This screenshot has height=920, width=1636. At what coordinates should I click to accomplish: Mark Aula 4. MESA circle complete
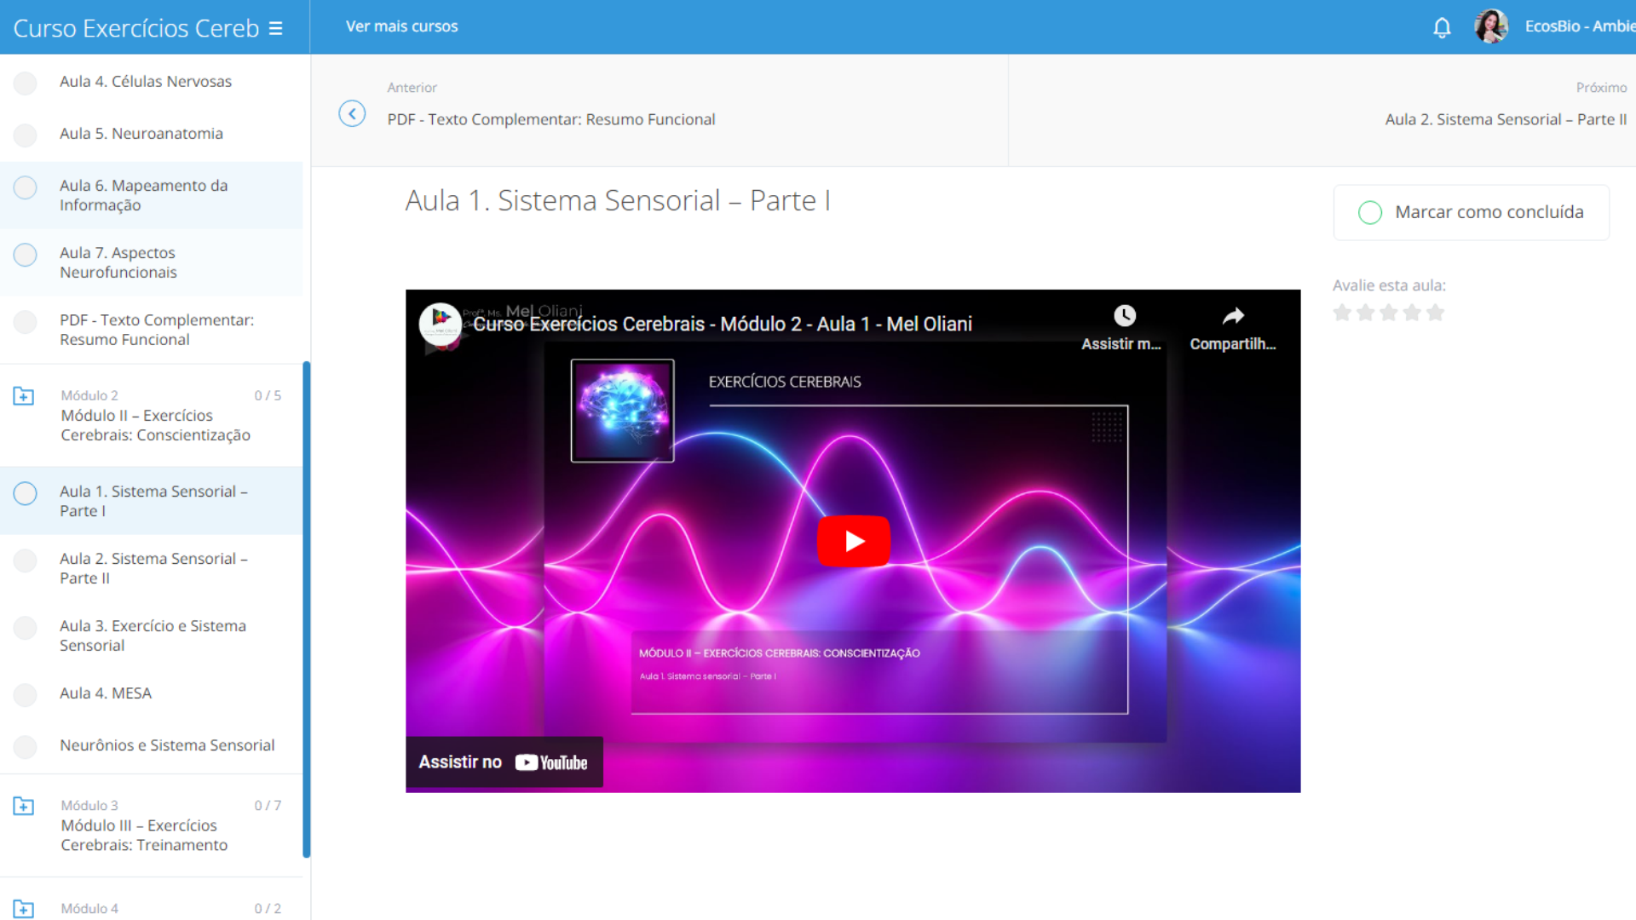click(26, 695)
